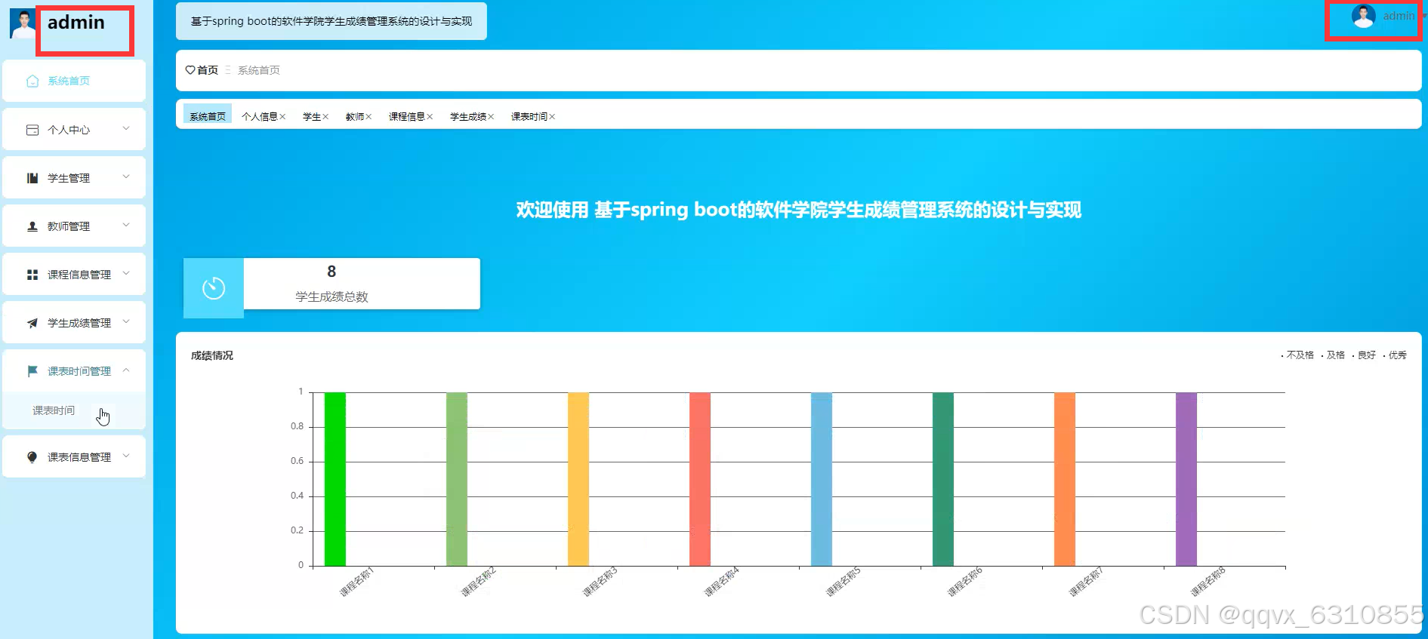Open the 个人中心 sidebar menu
1428x639 pixels.
pos(74,130)
